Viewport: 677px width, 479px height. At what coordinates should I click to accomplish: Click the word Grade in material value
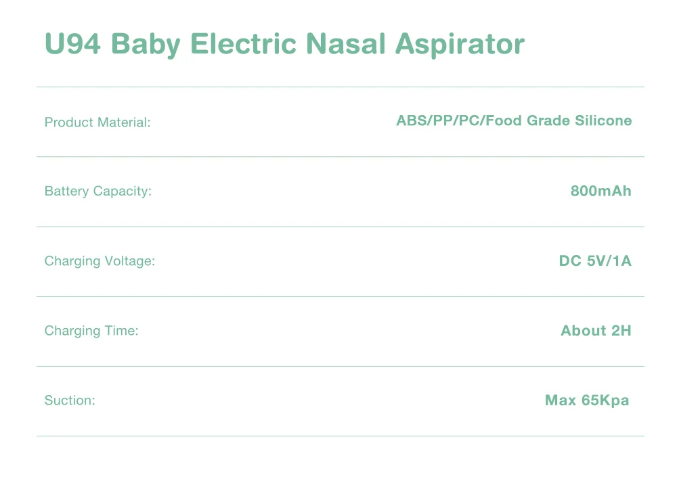pos(548,120)
